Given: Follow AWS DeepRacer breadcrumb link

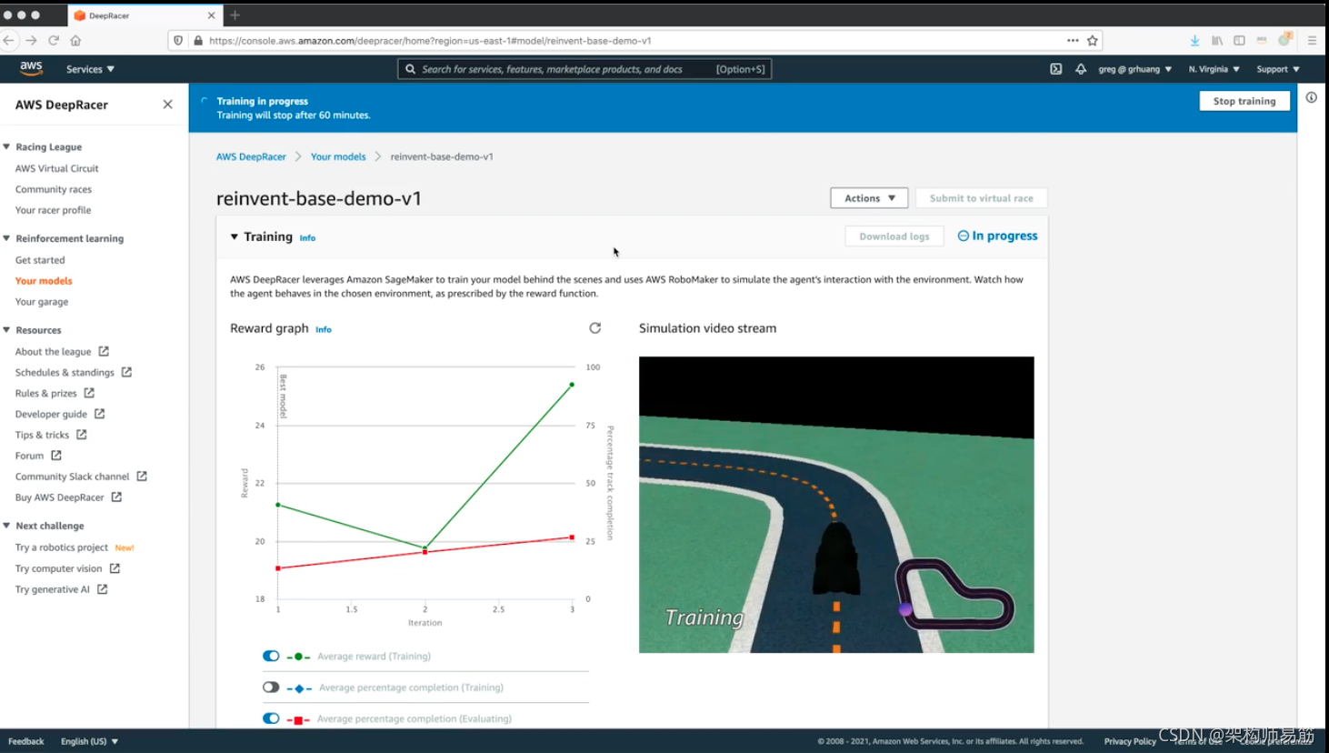Looking at the screenshot, I should point(251,156).
